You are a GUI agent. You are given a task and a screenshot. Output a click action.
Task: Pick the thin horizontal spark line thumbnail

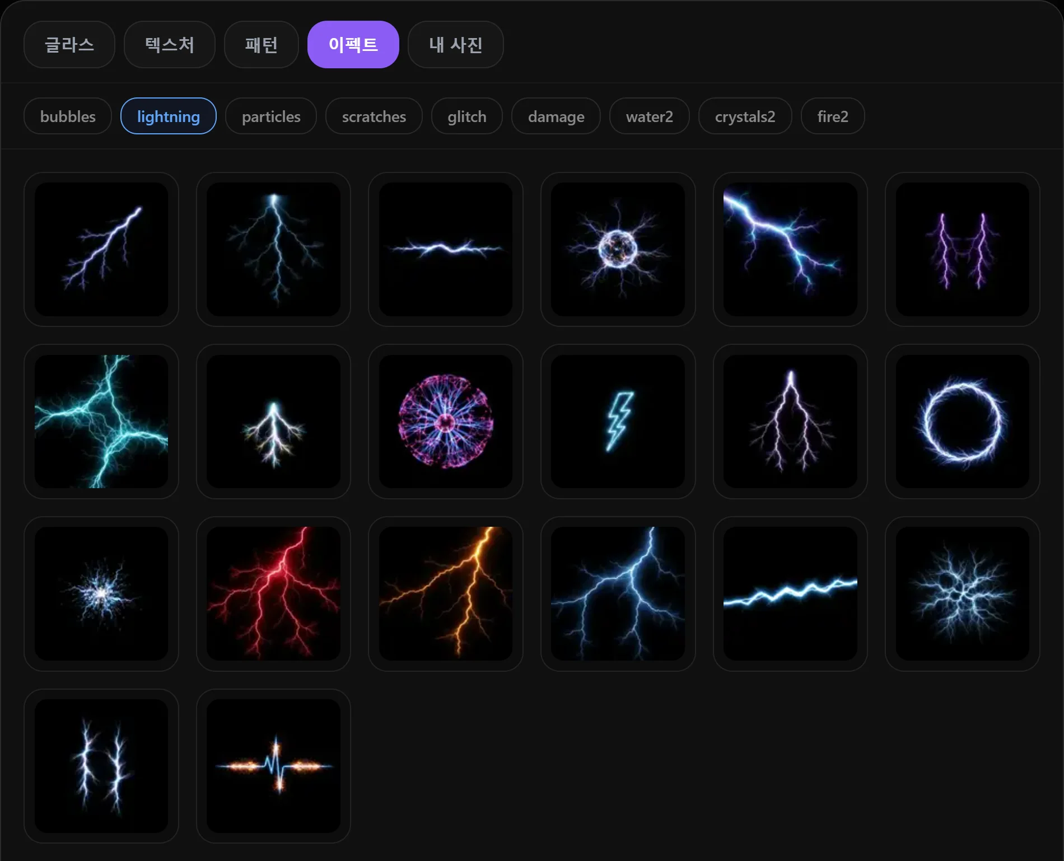[x=446, y=249]
